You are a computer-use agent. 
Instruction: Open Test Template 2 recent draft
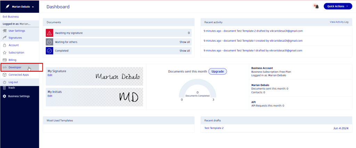[214, 128]
